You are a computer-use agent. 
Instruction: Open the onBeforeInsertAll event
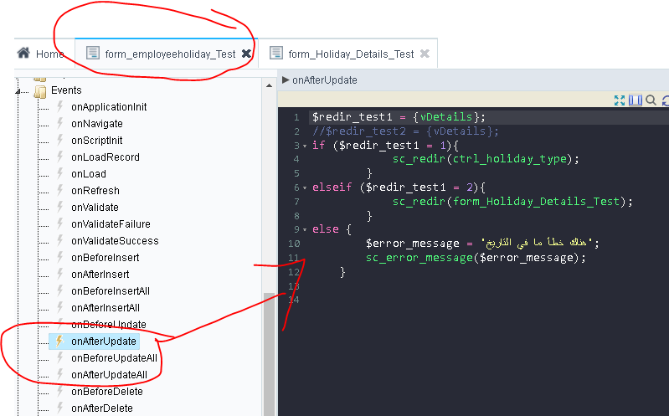click(111, 291)
